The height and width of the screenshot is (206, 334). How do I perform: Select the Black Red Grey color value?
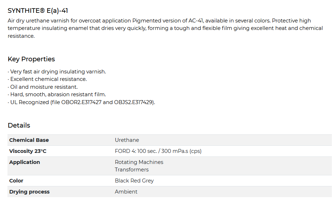[x=134, y=181]
